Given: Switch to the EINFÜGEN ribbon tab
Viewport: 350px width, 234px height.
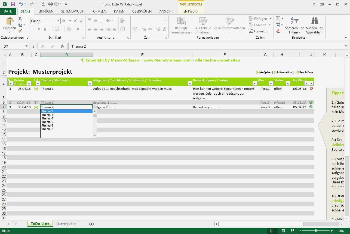Looking at the screenshot, I should [45, 11].
